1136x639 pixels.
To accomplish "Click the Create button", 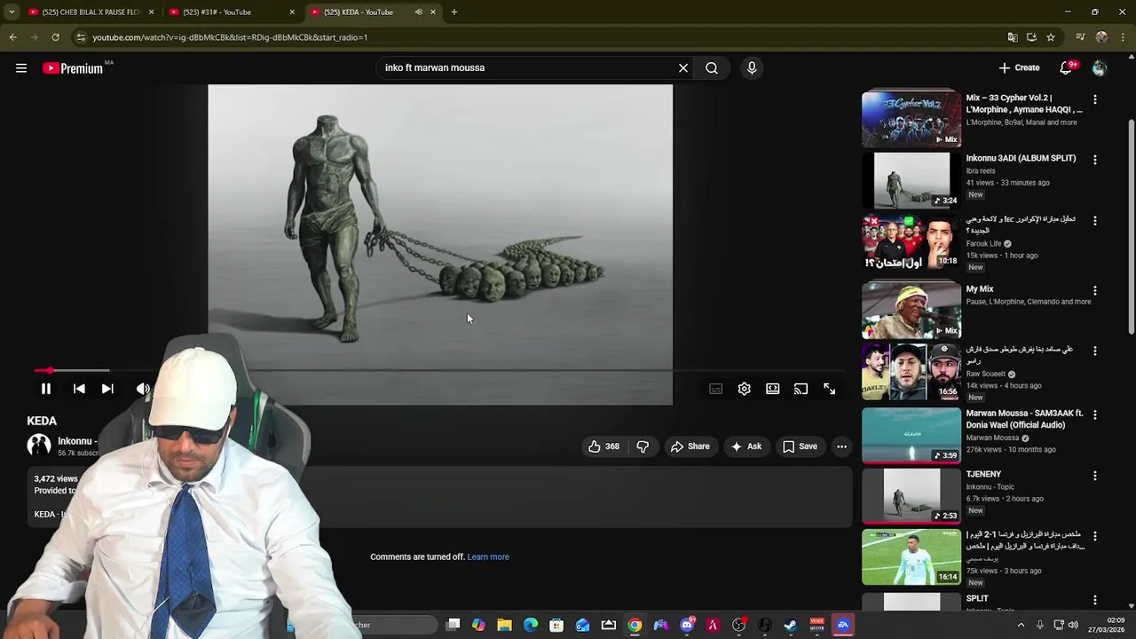I will point(1019,68).
